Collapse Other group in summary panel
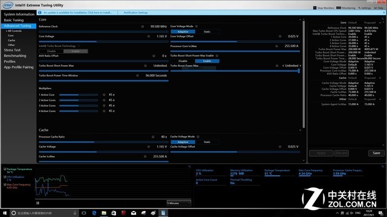Image resolution: width=387 pixels, height=217 pixels. (380, 99)
